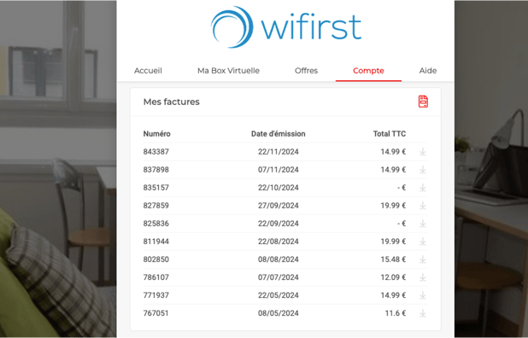The image size is (528, 338).
Task: Click the red invoice document icon
Action: 423,102
